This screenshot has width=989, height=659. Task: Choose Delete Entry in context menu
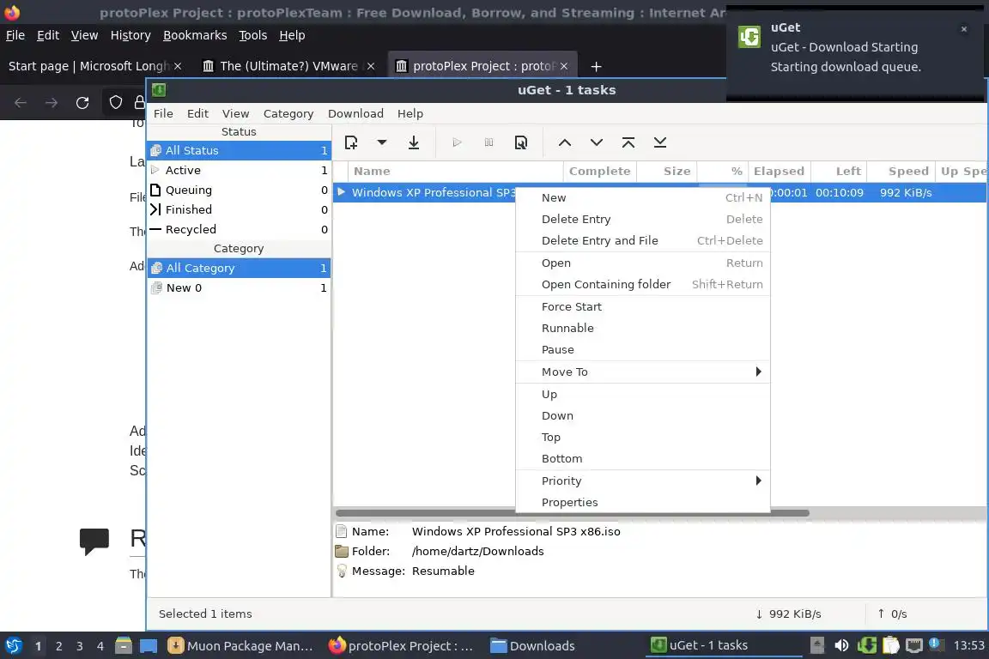click(x=643, y=219)
